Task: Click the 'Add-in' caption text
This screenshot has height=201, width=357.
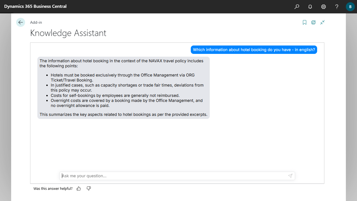Action: click(x=36, y=22)
